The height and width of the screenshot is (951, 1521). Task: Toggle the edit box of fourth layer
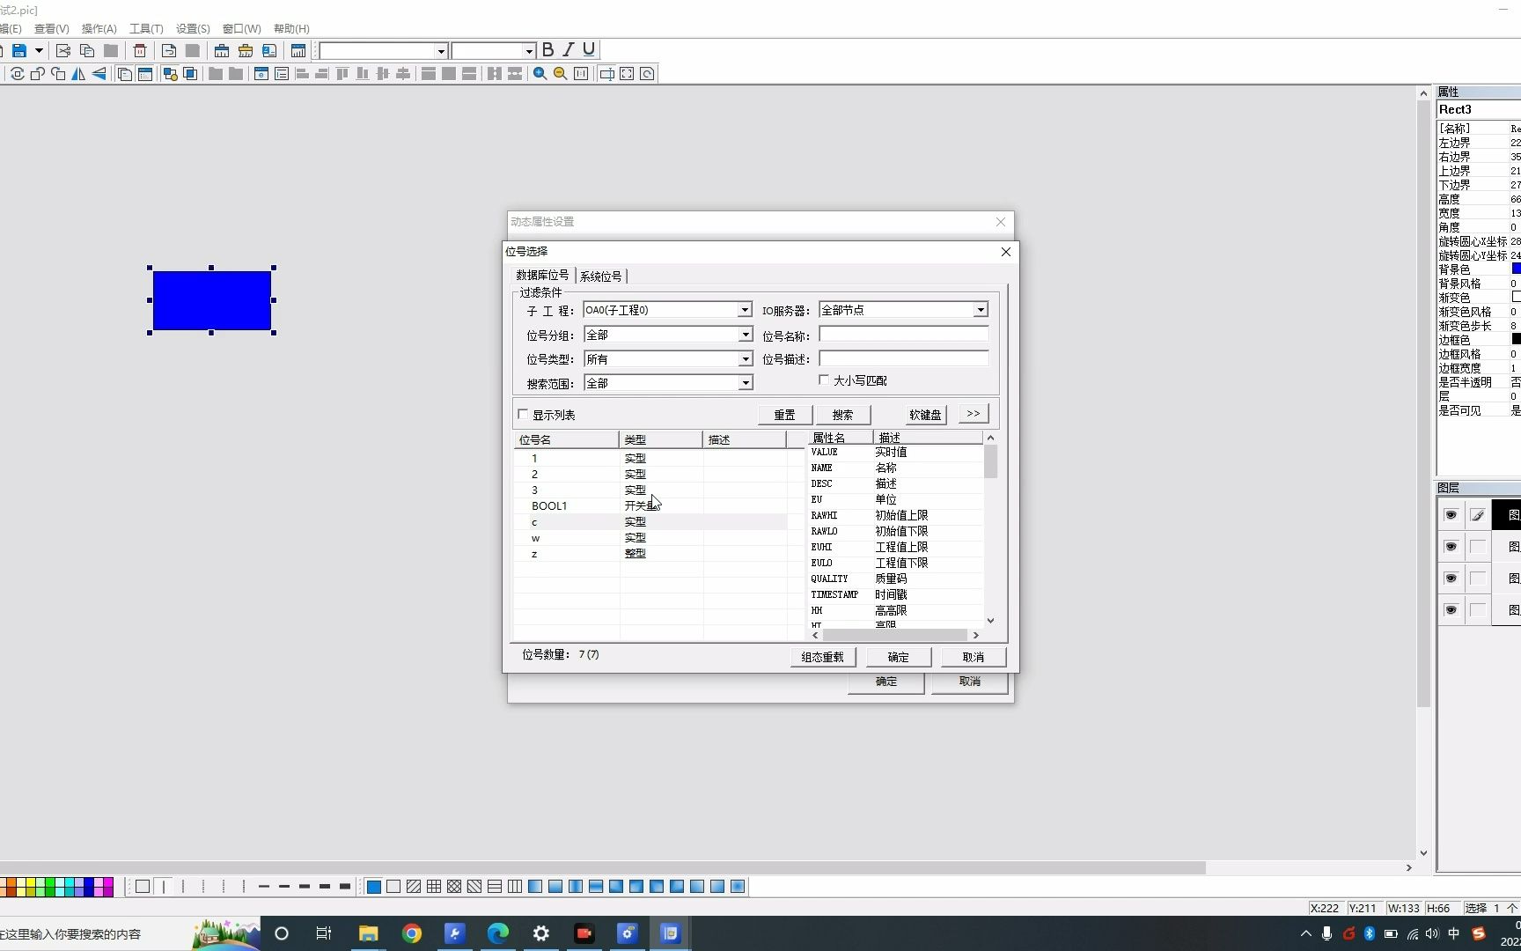click(1478, 610)
